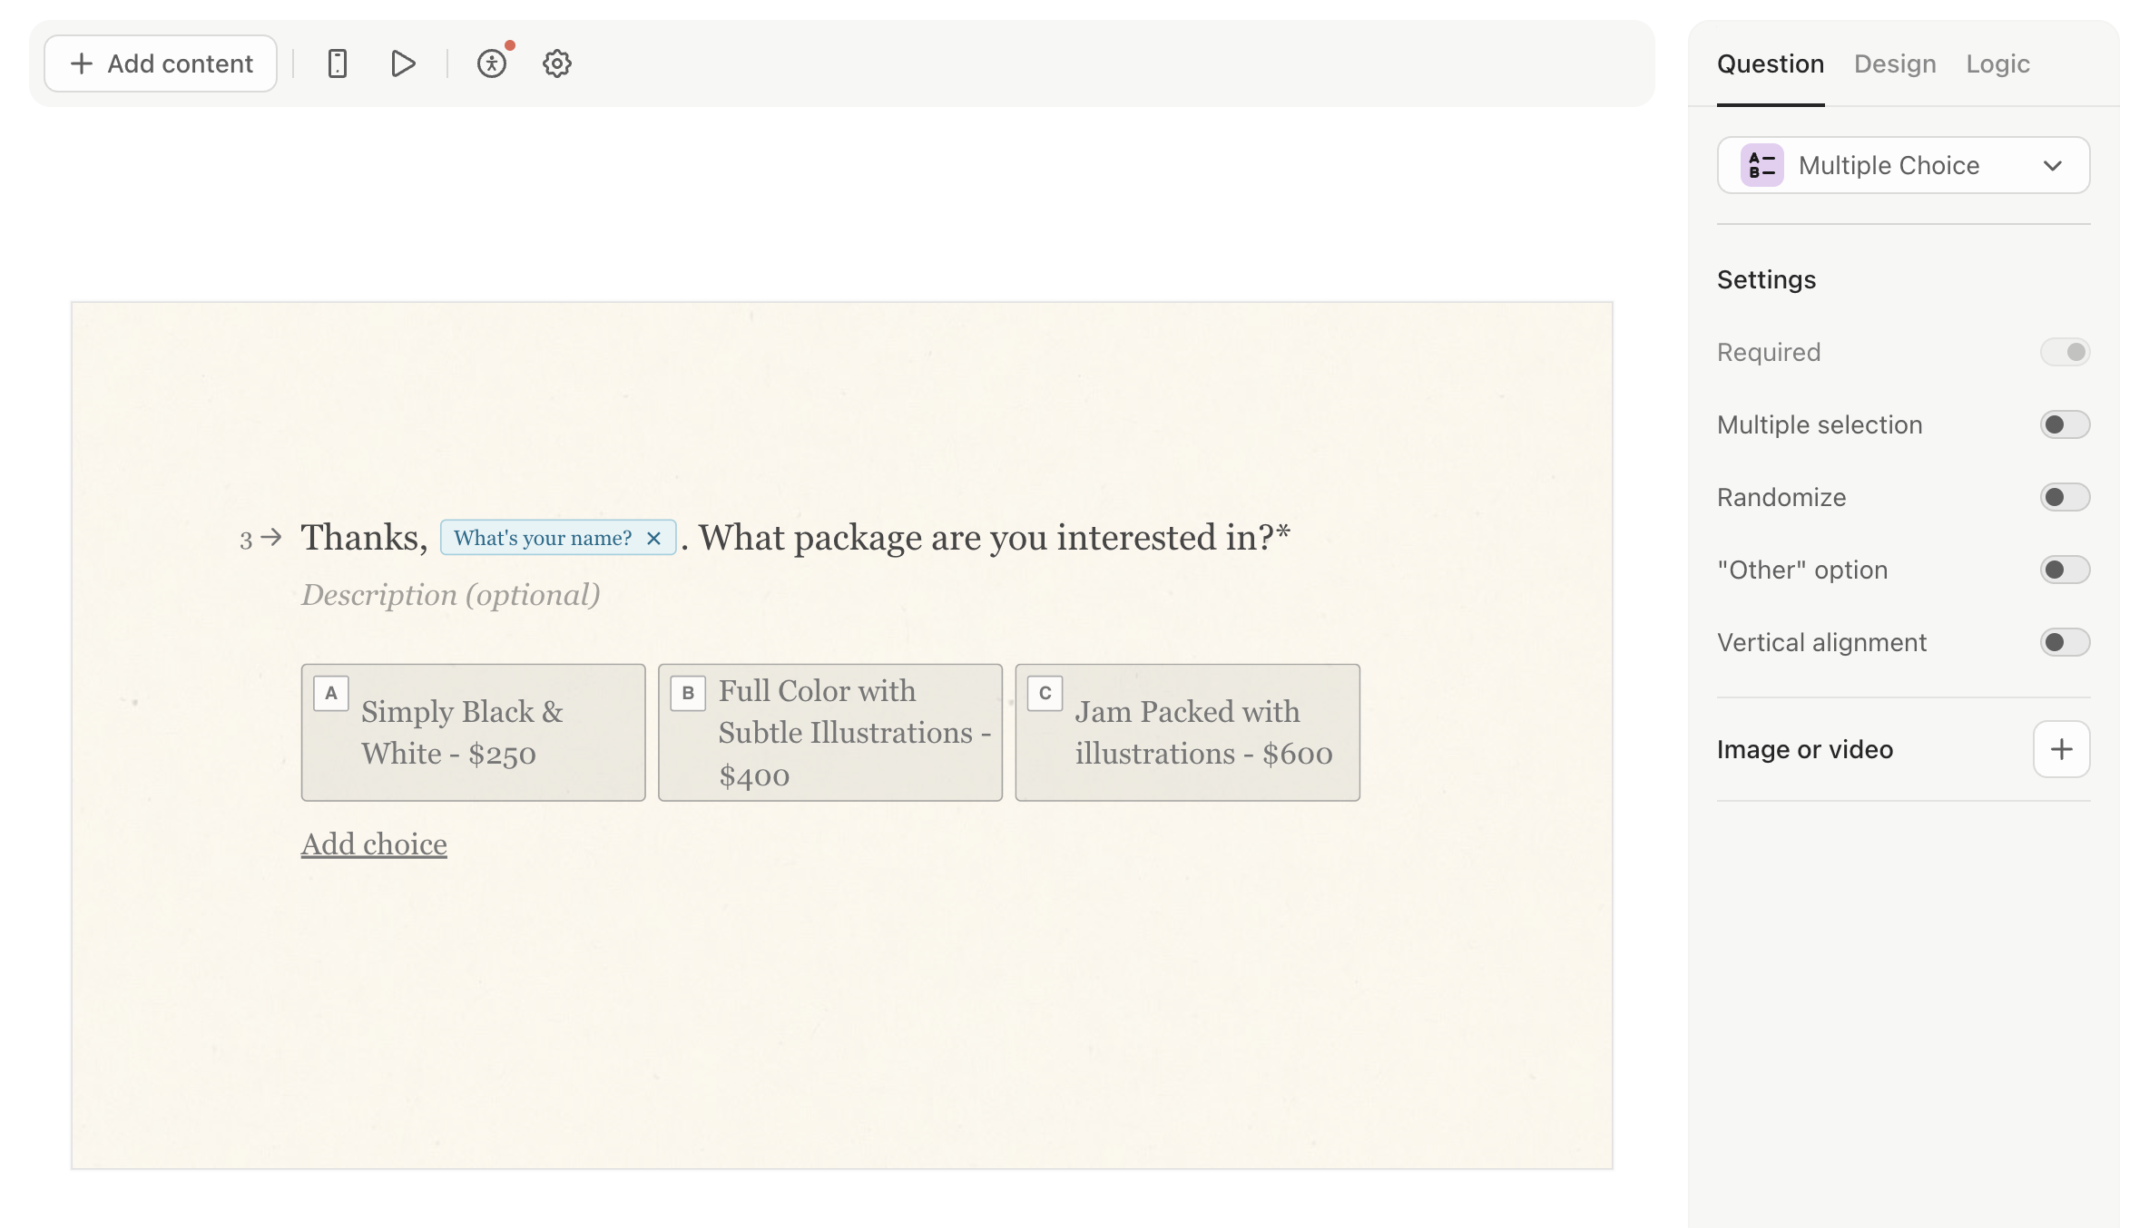This screenshot has height=1228, width=2149.
Task: Click the description optional input field
Action: click(x=450, y=596)
